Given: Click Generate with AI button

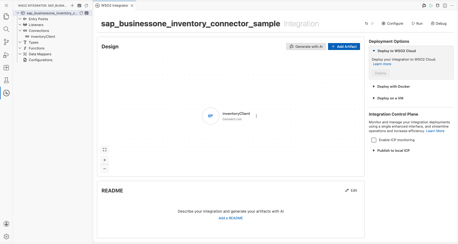Looking at the screenshot, I should coord(306,47).
